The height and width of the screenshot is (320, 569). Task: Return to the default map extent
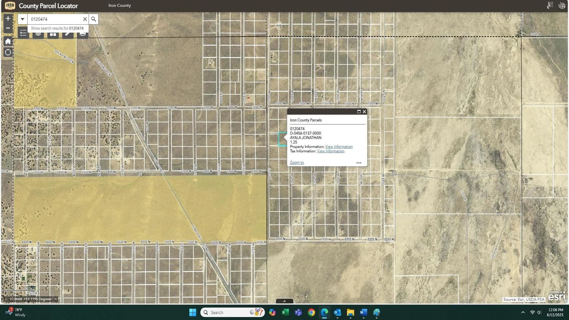click(8, 41)
